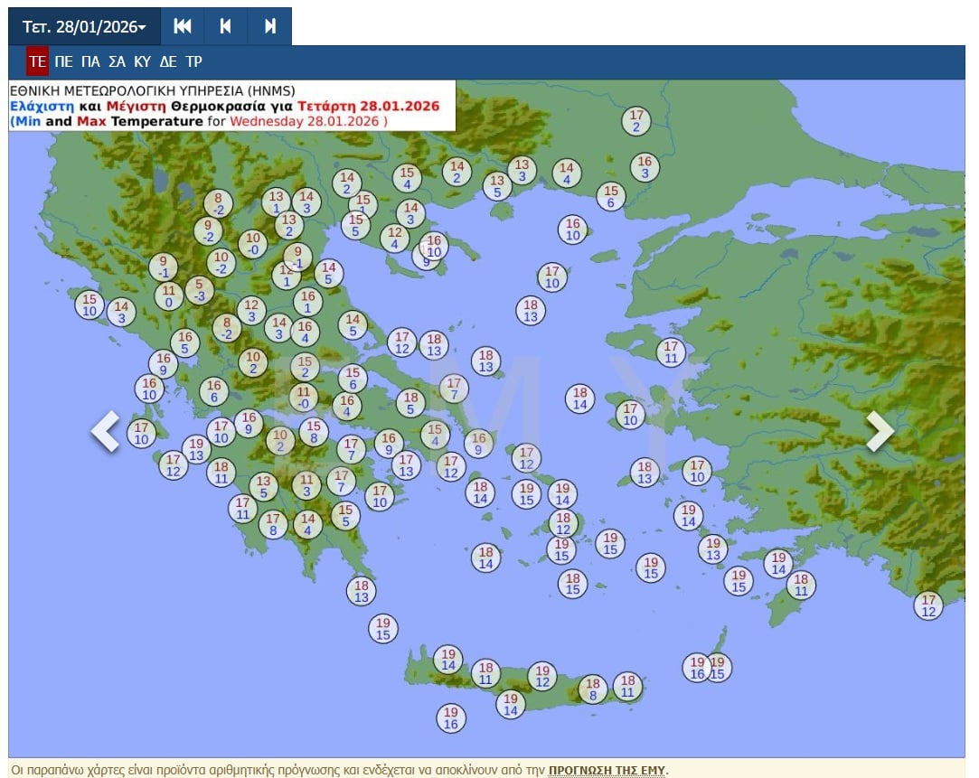Screen dimensions: 979x778
Task: Click the left carousel arrow on the map
Action: coord(106,431)
